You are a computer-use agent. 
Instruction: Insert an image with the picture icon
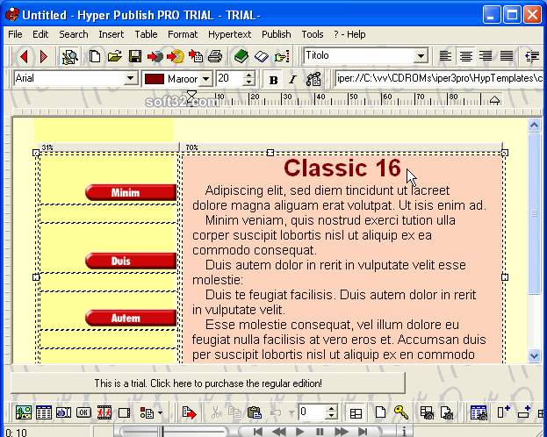(x=24, y=413)
